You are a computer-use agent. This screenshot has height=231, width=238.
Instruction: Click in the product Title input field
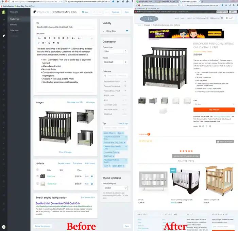pyautogui.click(x=65, y=27)
